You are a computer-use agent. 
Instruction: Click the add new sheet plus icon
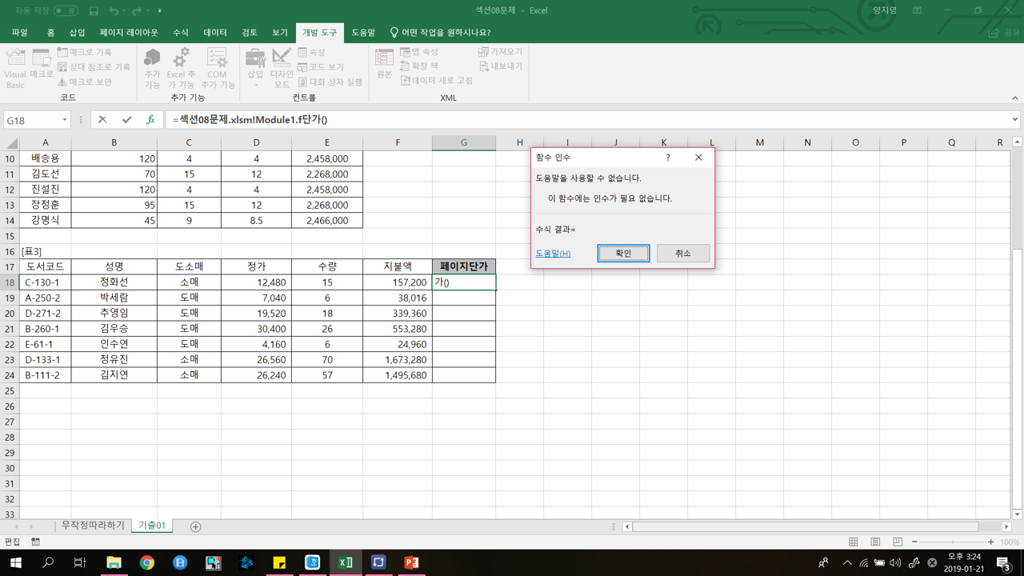(195, 526)
